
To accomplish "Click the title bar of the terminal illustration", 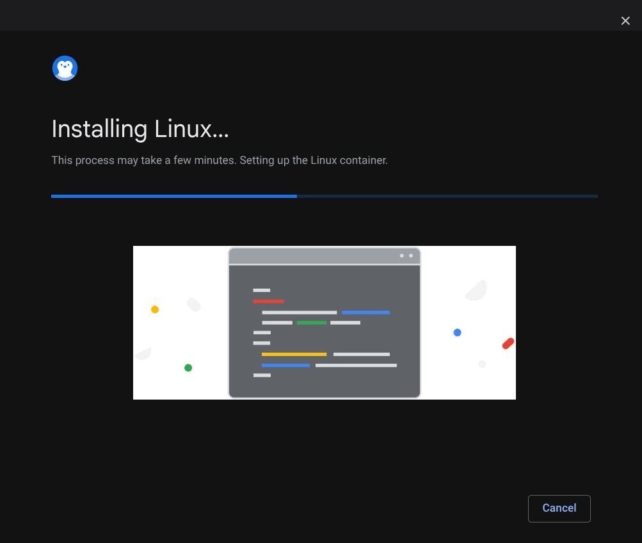I will click(x=314, y=256).
